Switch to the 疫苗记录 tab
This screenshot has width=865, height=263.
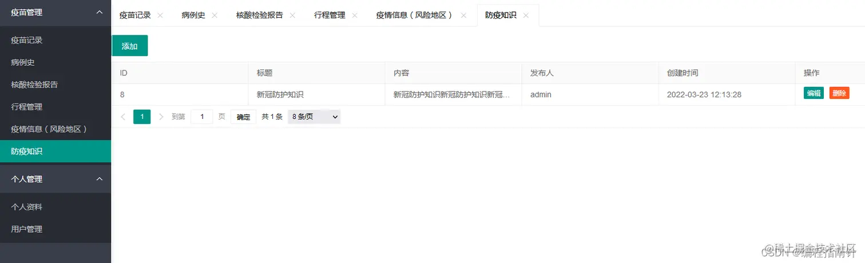click(135, 15)
